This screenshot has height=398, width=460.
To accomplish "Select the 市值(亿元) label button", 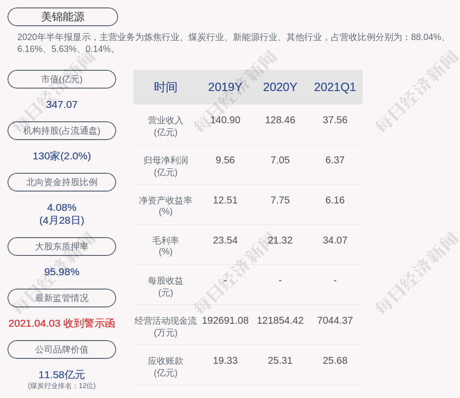I will (62, 79).
